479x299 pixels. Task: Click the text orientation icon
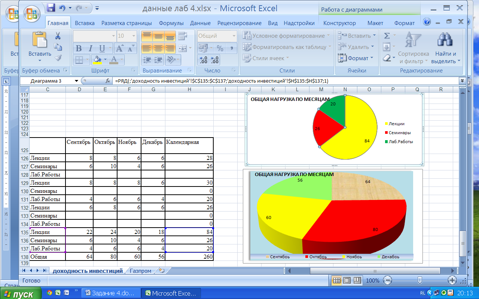coord(171,59)
